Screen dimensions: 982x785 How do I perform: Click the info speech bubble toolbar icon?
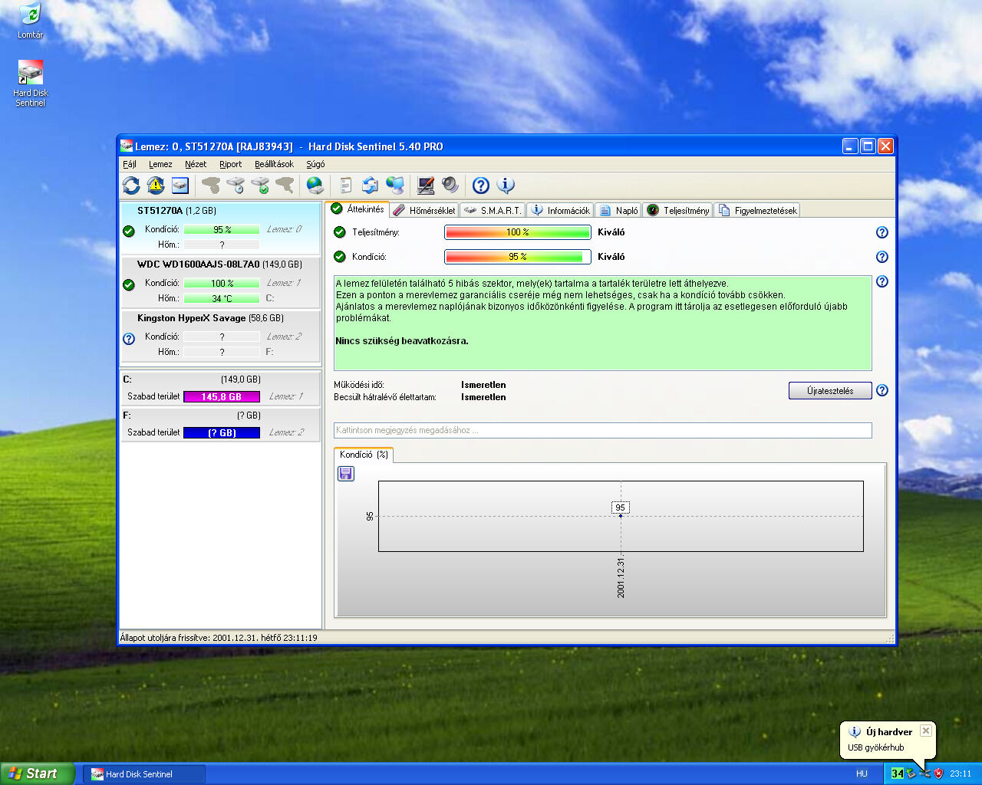tap(506, 186)
